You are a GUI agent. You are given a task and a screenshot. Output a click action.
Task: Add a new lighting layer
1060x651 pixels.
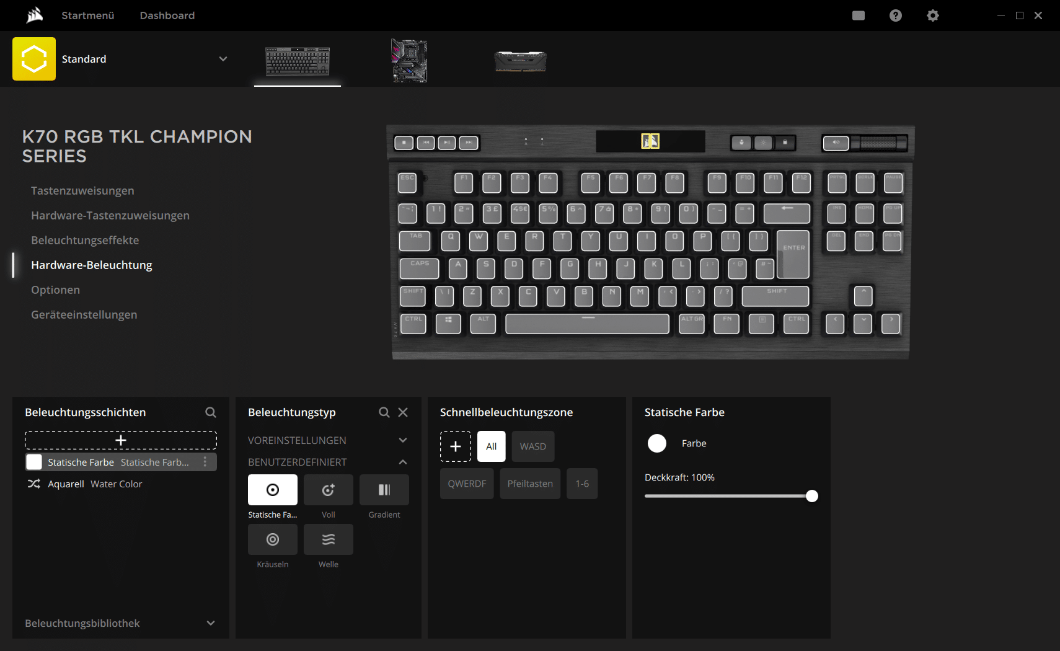point(121,440)
